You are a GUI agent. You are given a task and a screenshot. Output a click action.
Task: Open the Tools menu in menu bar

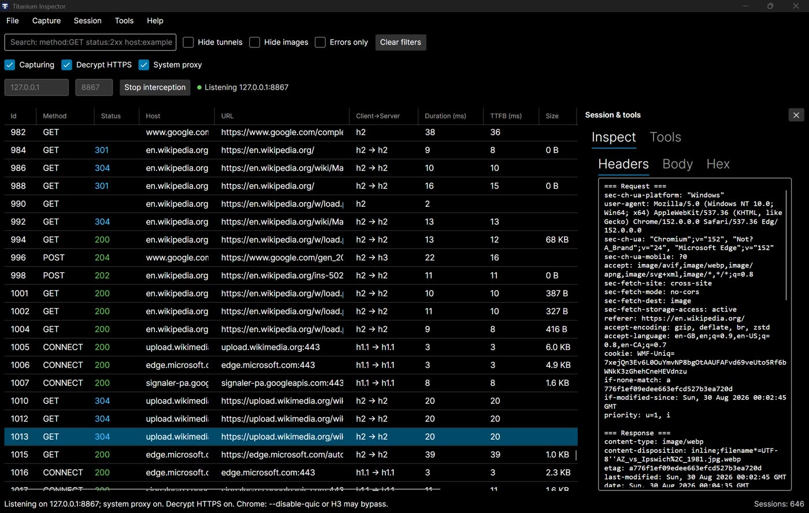click(x=124, y=21)
